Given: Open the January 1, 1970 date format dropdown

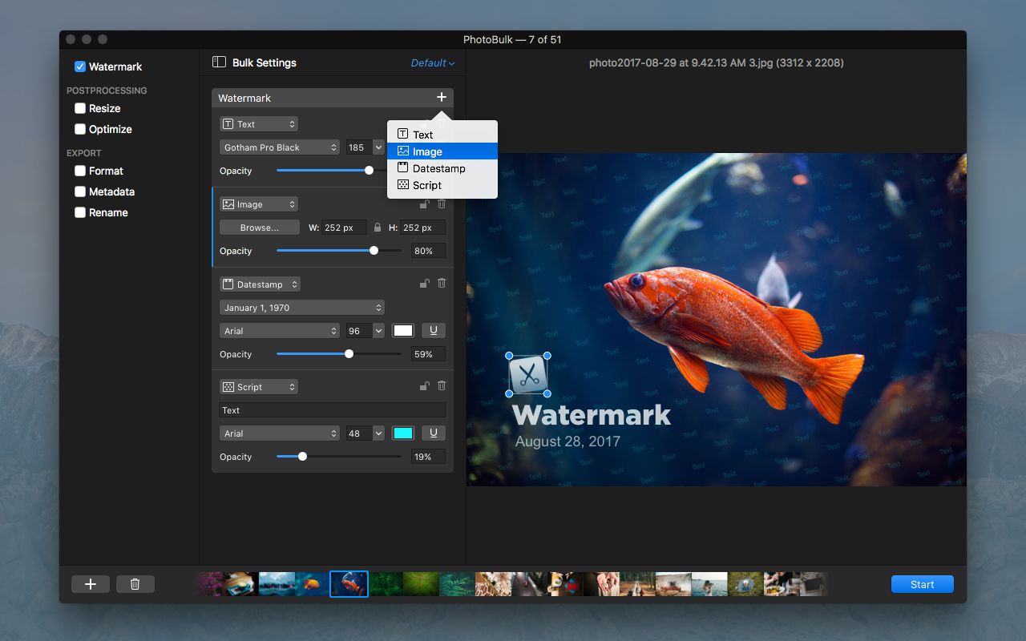Looking at the screenshot, I should 302,308.
